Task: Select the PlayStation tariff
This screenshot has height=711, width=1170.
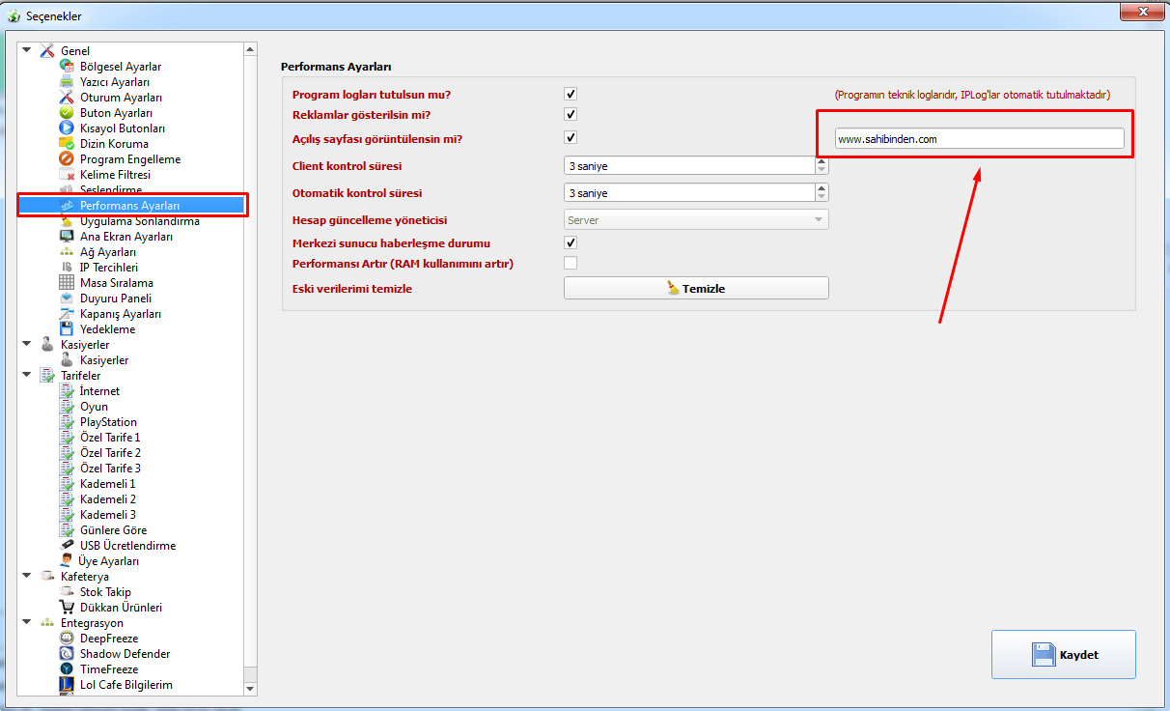Action: click(108, 422)
